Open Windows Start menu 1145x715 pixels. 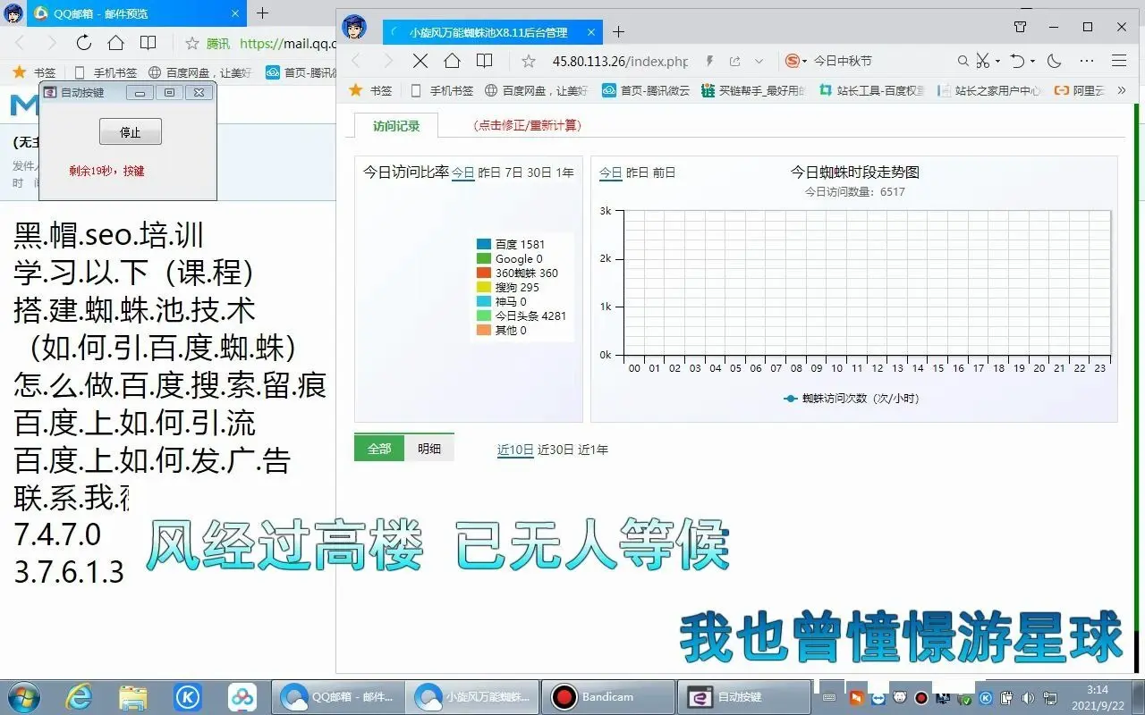(22, 696)
